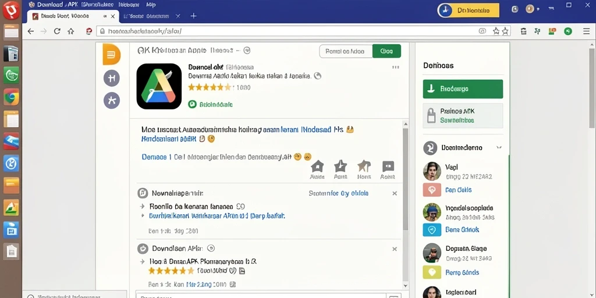Screen dimensions: 596x298
Task: Open the Stotenfor Oy ohlola link
Action: tap(338, 193)
